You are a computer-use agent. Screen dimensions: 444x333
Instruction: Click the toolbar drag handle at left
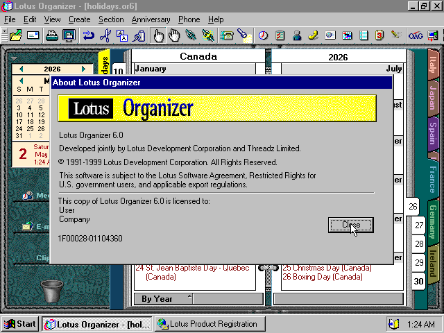click(x=4, y=35)
